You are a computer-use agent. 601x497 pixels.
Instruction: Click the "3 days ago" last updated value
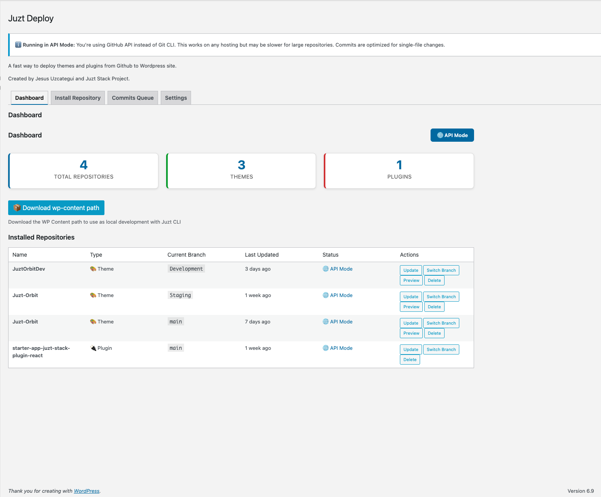pyautogui.click(x=258, y=269)
